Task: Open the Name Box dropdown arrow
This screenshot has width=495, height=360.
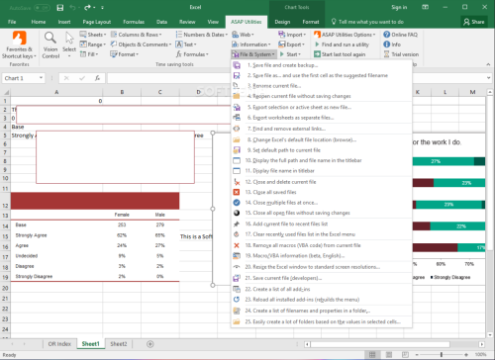Action: [x=41, y=78]
